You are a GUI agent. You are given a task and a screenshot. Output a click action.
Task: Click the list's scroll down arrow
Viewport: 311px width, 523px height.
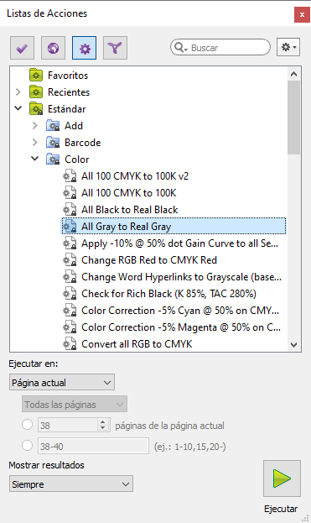coord(293,344)
